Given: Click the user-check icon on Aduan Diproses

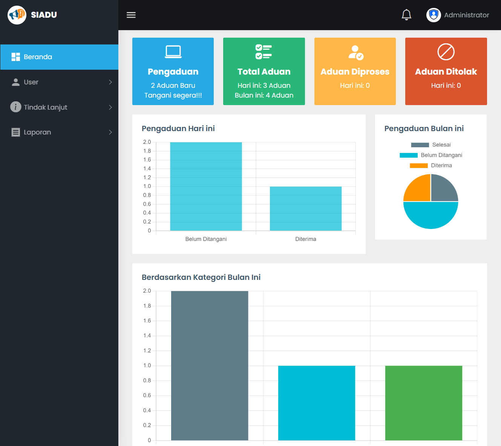Looking at the screenshot, I should pyautogui.click(x=355, y=52).
